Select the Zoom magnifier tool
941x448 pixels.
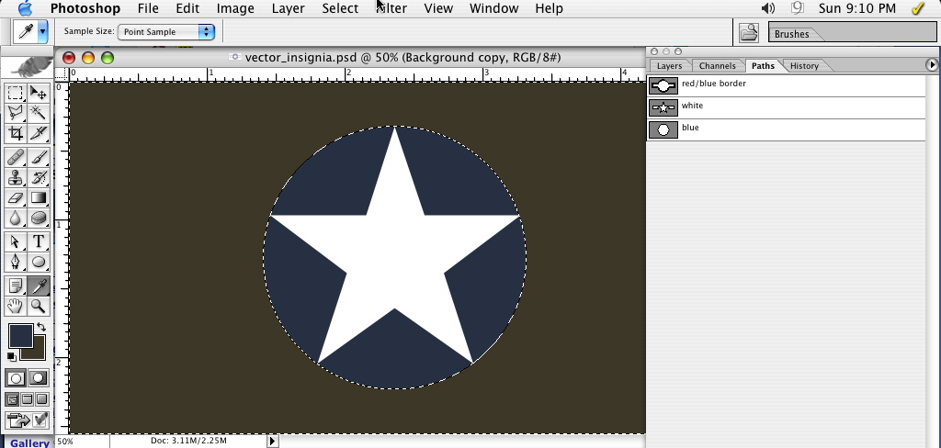(39, 306)
